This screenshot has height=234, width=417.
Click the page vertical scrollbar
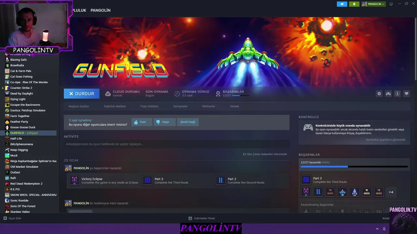[x=416, y=49]
